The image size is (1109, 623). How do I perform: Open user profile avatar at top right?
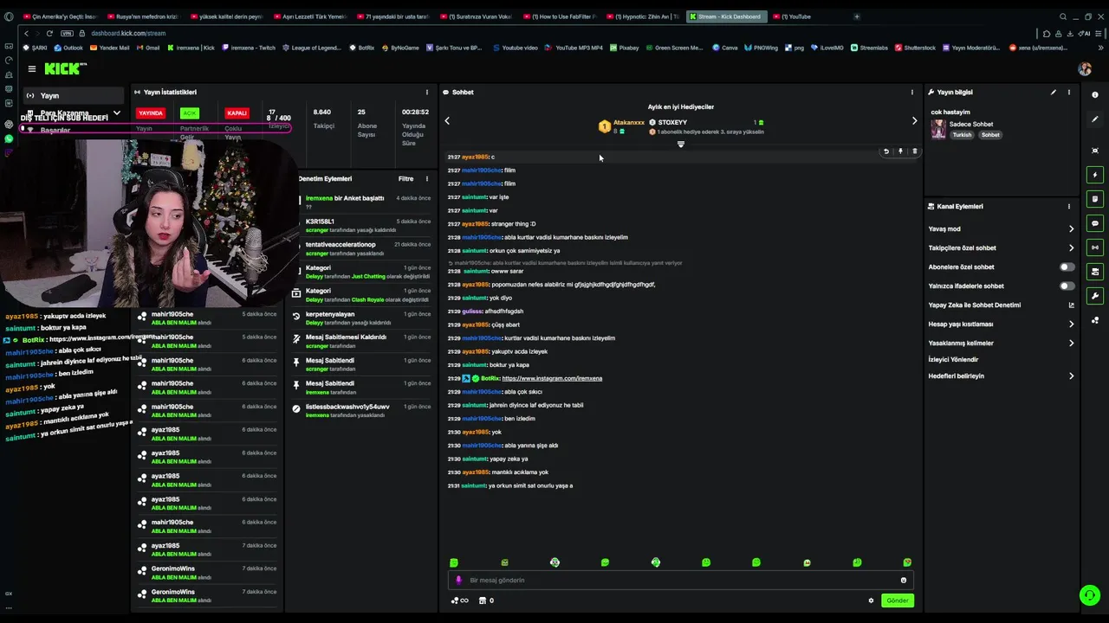click(1084, 68)
